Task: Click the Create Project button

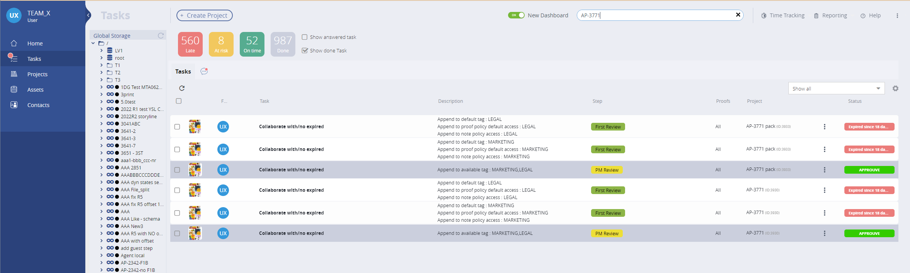Action: (x=205, y=15)
